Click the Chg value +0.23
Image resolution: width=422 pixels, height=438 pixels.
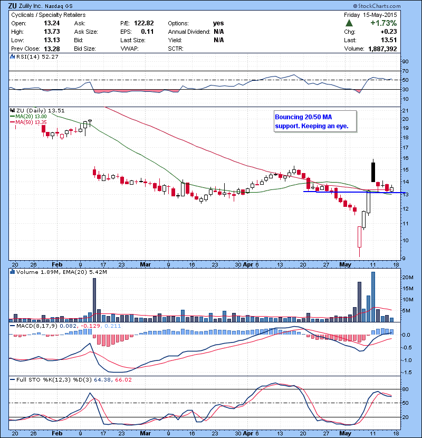[x=389, y=32]
